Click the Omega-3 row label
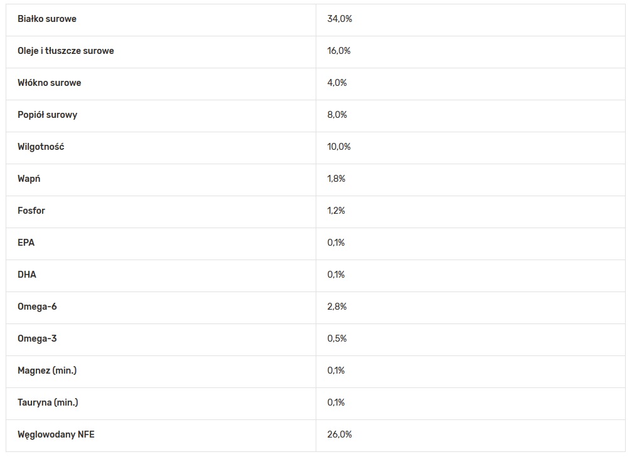Image resolution: width=632 pixels, height=457 pixels. [x=37, y=339]
